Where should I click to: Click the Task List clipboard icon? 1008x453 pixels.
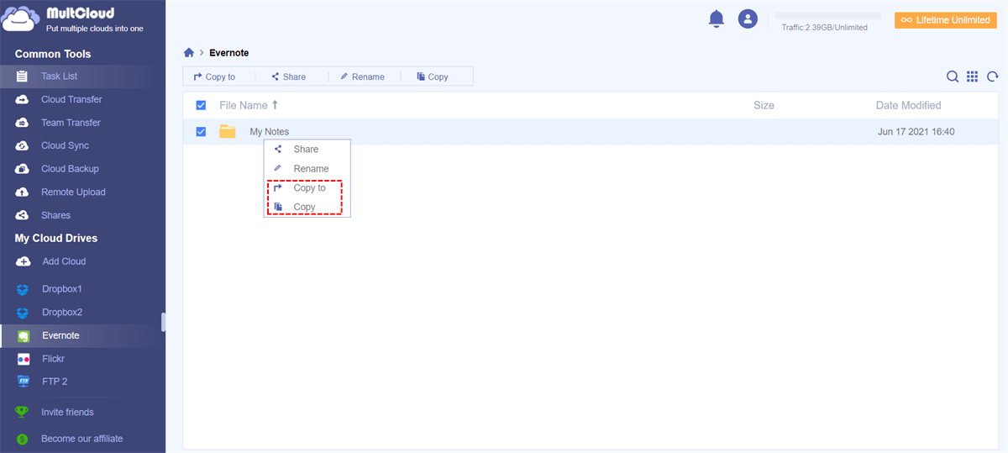[x=22, y=76]
